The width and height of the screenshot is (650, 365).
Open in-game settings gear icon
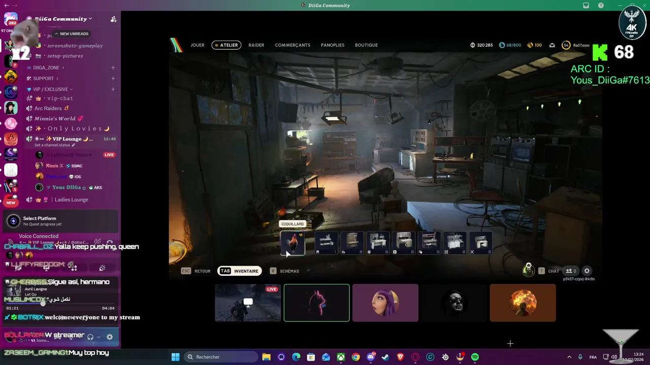pyautogui.click(x=587, y=271)
